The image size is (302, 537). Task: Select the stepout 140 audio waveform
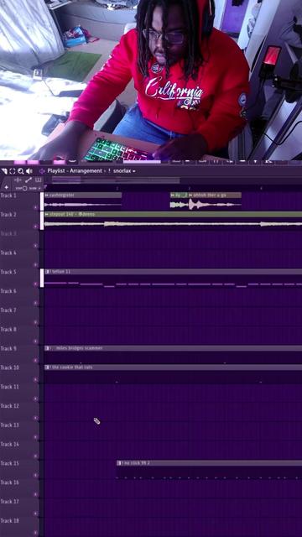(173, 224)
